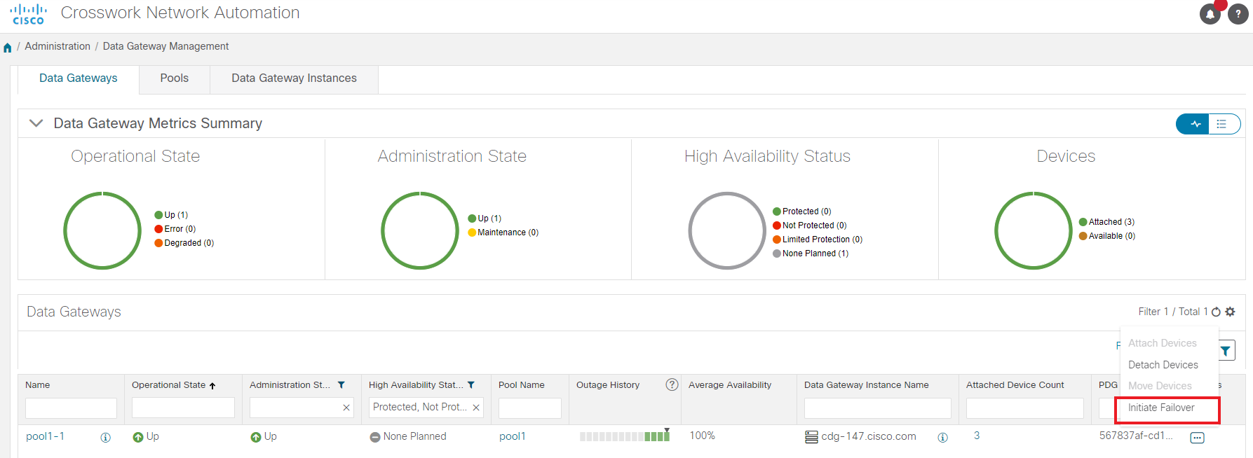Click the Name column header
Viewport: 1253px width, 458px height.
point(38,385)
